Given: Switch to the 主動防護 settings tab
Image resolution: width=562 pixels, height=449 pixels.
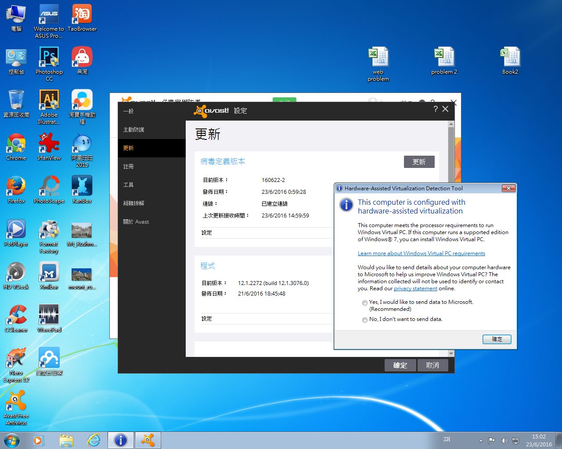Looking at the screenshot, I should [x=134, y=130].
